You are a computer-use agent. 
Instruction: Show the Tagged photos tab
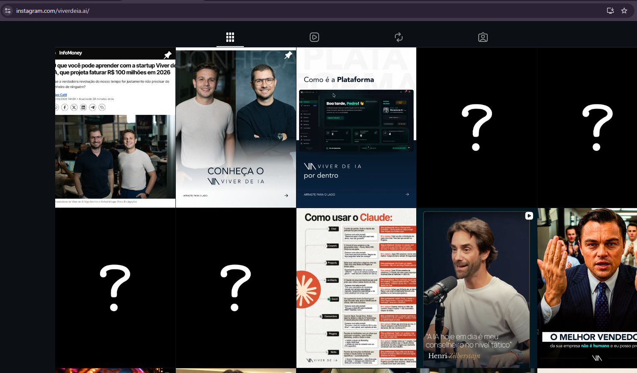[483, 37]
